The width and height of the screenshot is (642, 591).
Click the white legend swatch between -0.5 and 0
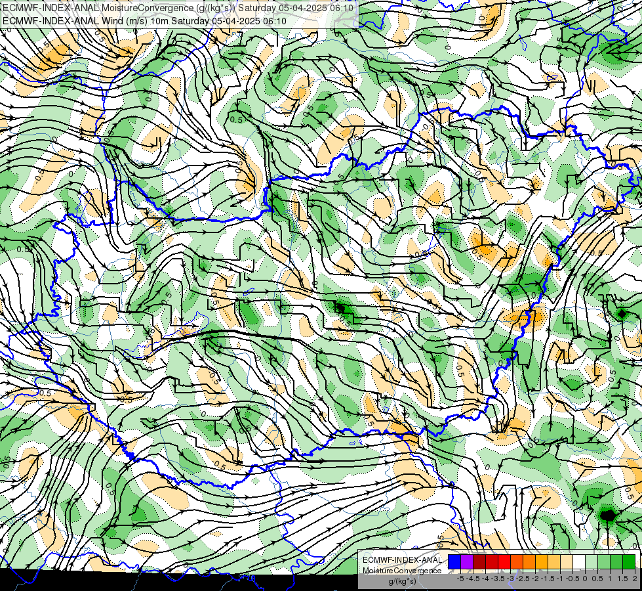pos(579,561)
